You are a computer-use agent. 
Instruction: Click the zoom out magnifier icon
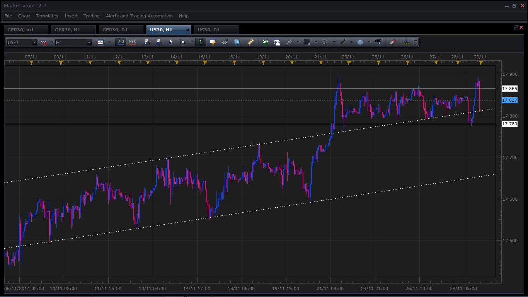pos(159,42)
